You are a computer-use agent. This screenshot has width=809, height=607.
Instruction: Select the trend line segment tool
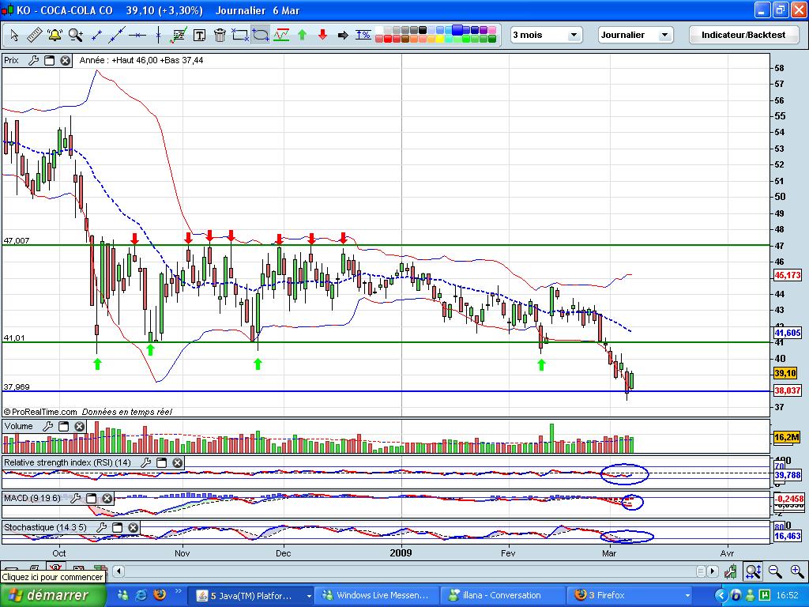click(96, 35)
